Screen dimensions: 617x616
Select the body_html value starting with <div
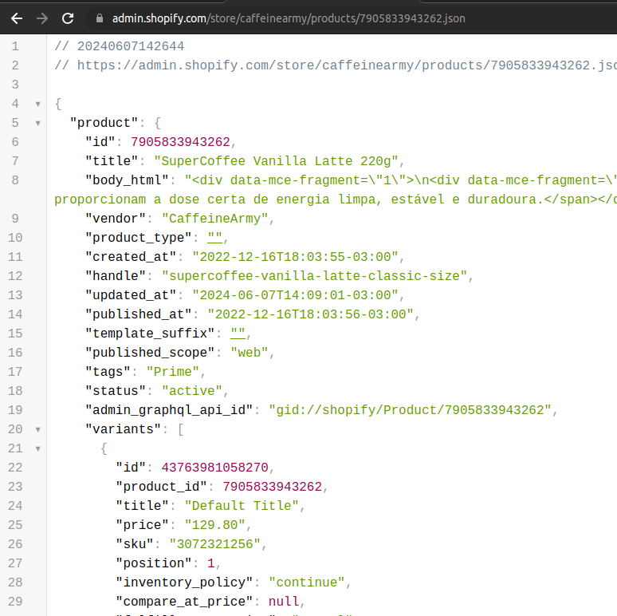tap(401, 180)
